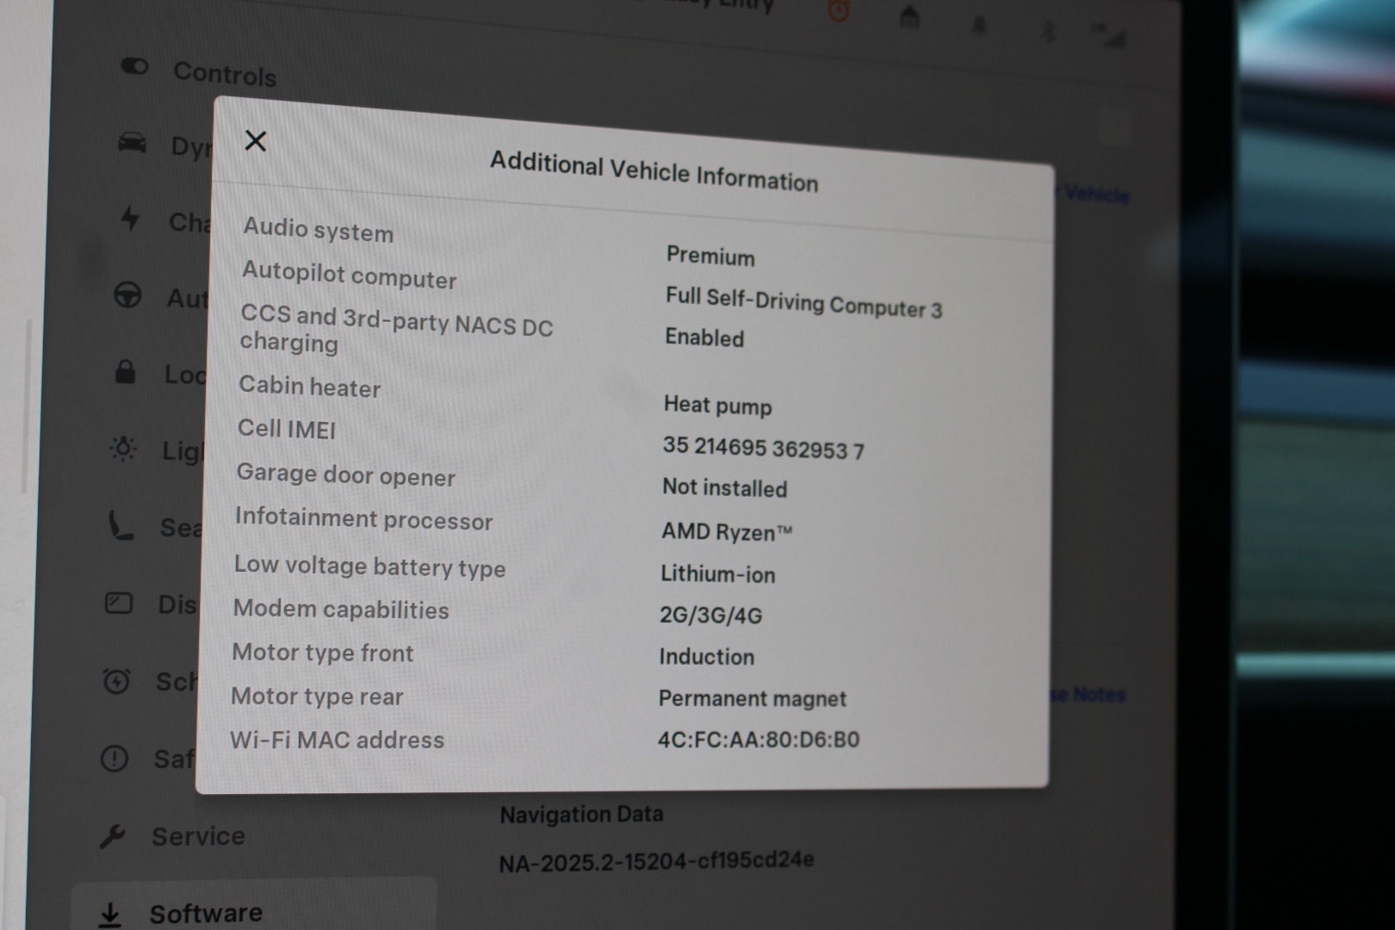Click Wi-Fi MAC address label
Viewport: 1395px width, 930px height.
(337, 740)
